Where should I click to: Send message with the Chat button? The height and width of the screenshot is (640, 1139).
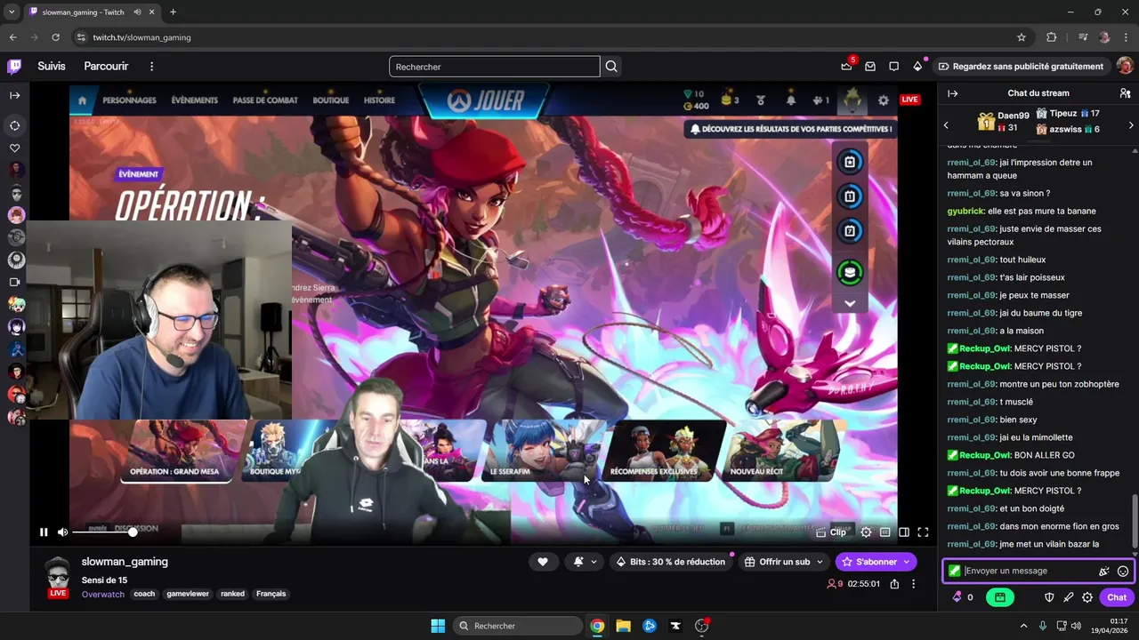[x=1117, y=597]
